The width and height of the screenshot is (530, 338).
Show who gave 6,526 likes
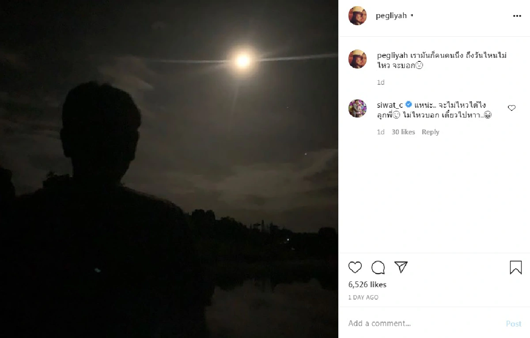(x=367, y=285)
